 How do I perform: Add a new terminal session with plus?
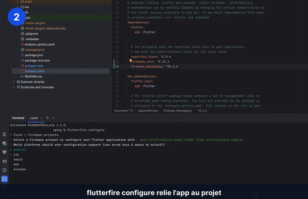(x=47, y=118)
